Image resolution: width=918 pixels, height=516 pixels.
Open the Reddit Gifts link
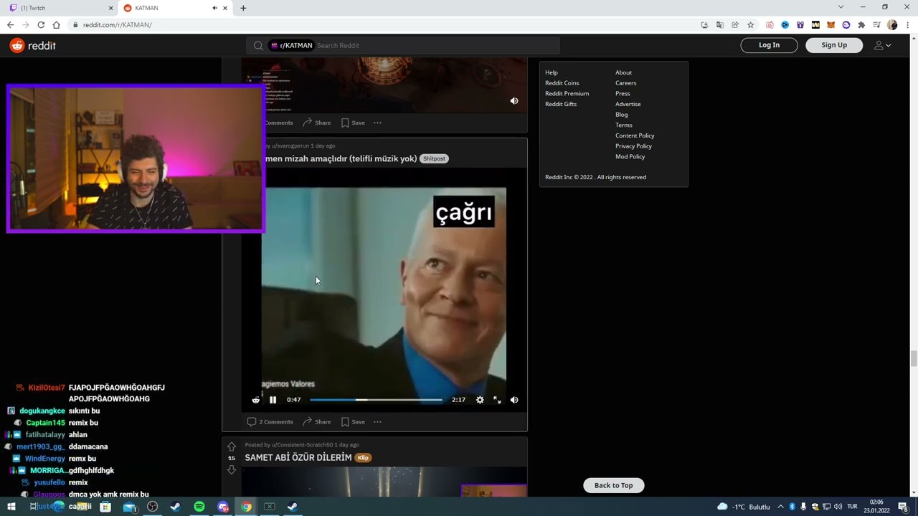click(561, 104)
